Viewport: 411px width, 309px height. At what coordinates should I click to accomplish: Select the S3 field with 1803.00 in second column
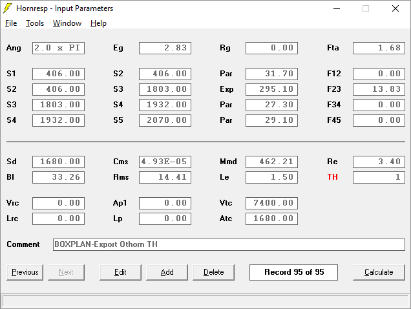(x=165, y=89)
